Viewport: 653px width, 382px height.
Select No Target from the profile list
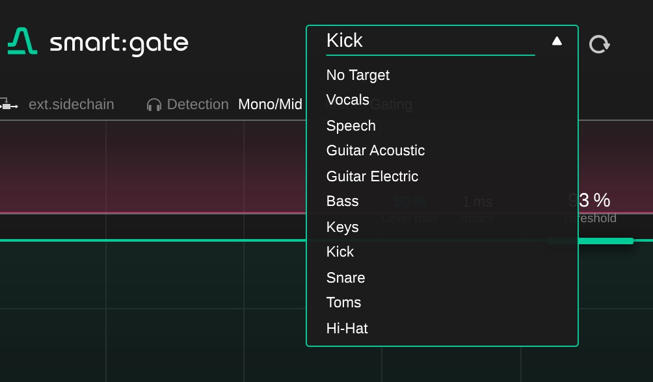click(358, 75)
